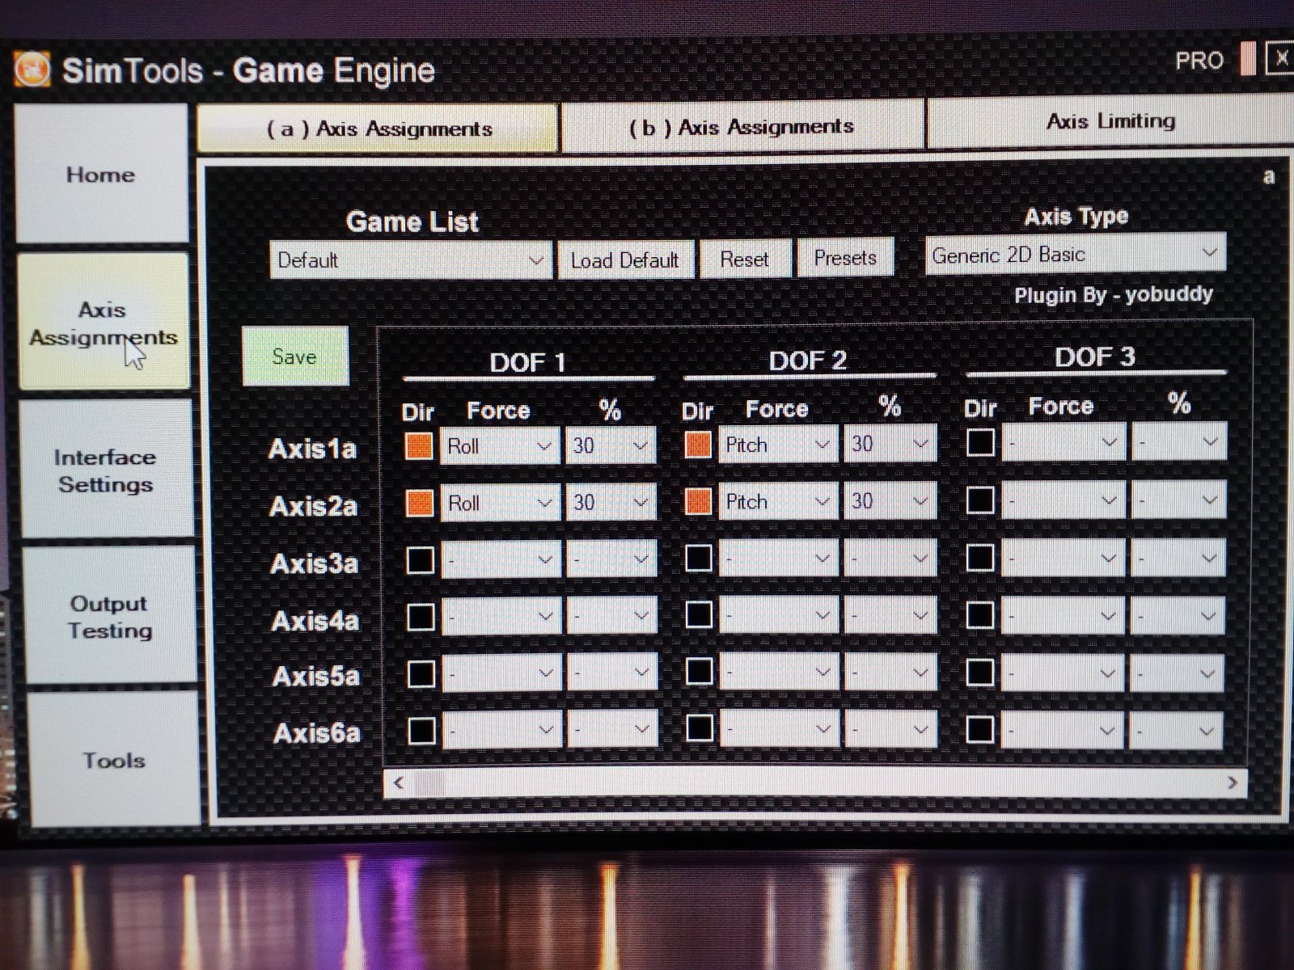The height and width of the screenshot is (970, 1294).
Task: Close the SimTools window
Action: (x=1281, y=59)
